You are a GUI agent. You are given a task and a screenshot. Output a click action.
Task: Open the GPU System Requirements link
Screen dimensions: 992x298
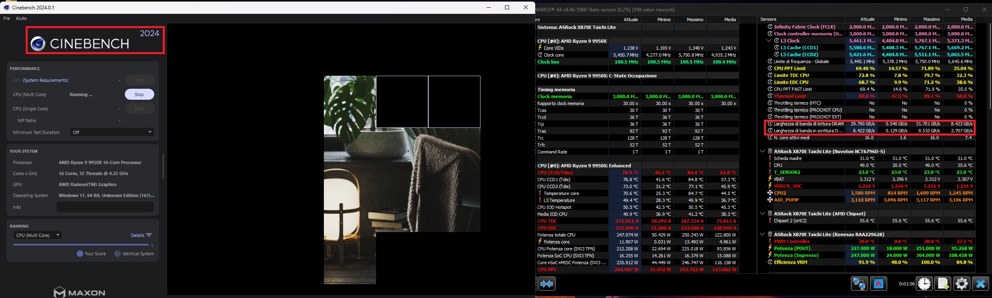(x=45, y=80)
